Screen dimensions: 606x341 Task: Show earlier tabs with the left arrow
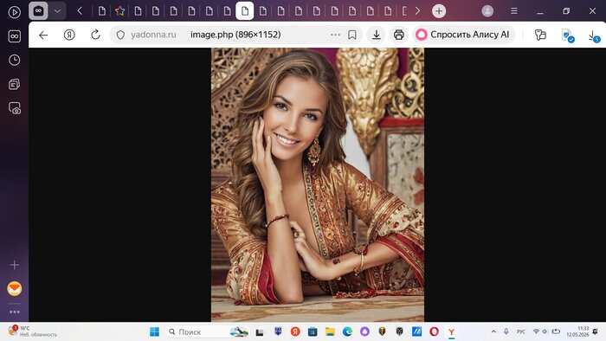click(x=80, y=11)
